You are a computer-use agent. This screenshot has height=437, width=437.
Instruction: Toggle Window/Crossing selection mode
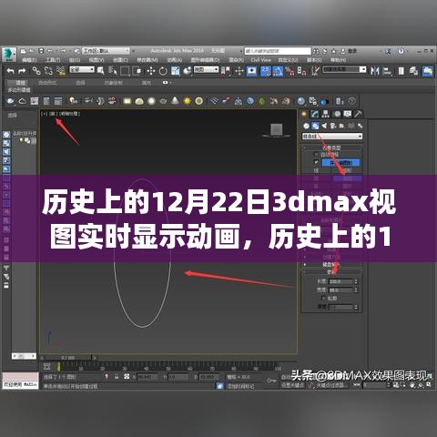[x=137, y=71]
